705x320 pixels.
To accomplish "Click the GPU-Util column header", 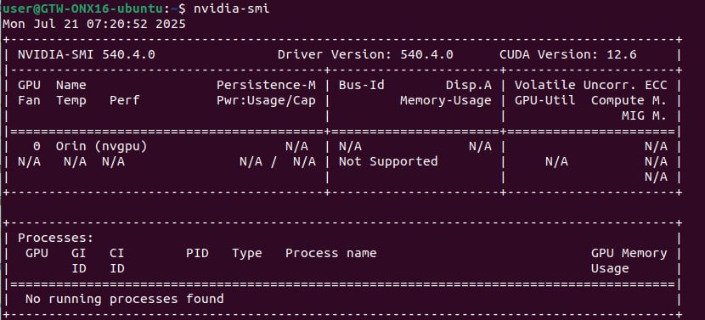I will tap(545, 100).
